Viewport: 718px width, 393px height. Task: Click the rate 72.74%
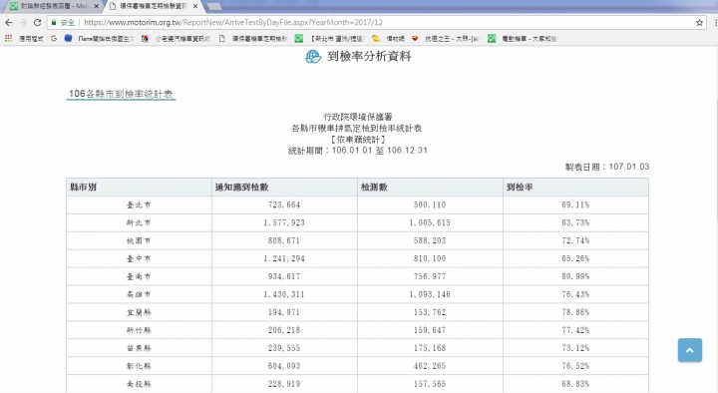[x=575, y=240]
